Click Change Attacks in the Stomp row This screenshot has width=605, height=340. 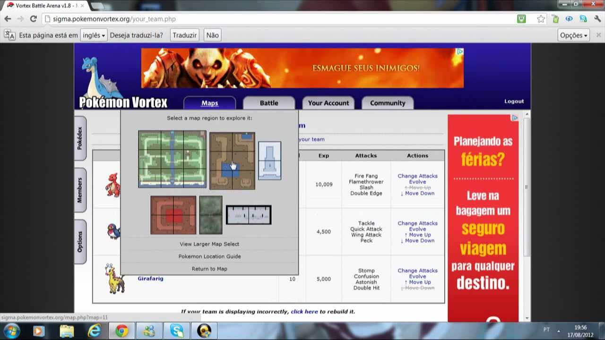(417, 271)
